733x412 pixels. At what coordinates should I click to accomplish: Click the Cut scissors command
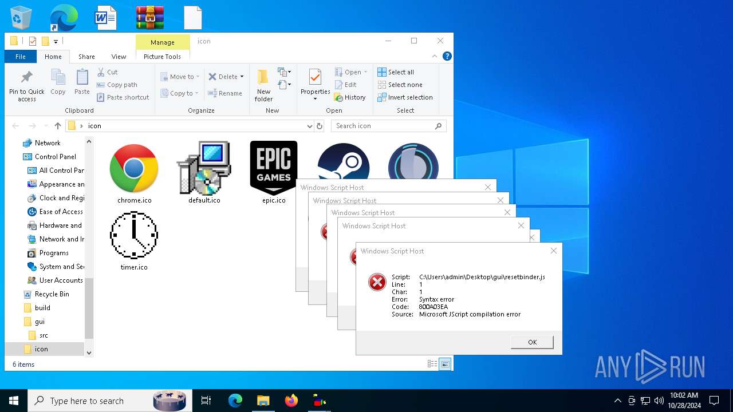point(107,72)
